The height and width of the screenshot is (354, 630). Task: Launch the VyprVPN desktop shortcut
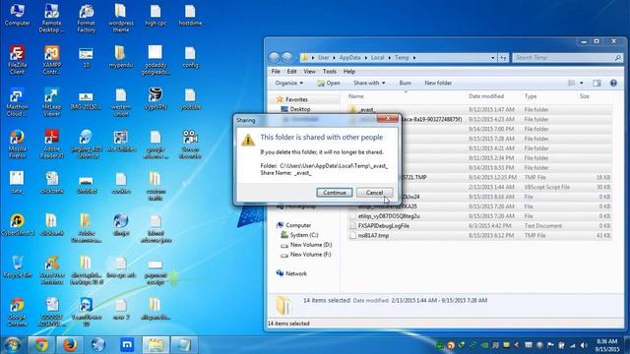(x=156, y=99)
